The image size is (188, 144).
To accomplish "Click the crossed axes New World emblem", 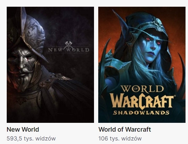I will tap(69, 45).
